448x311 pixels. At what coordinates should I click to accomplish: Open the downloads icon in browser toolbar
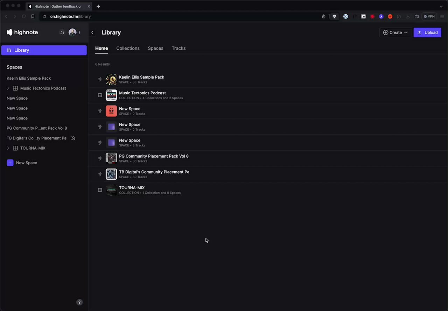point(408,16)
